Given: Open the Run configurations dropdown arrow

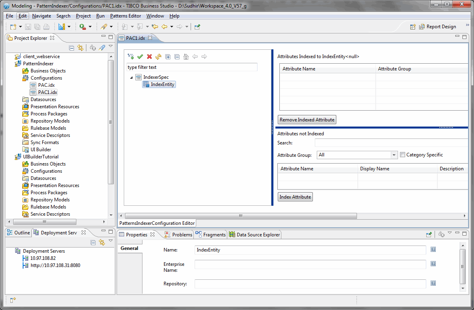Looking at the screenshot, I should click(90, 27).
